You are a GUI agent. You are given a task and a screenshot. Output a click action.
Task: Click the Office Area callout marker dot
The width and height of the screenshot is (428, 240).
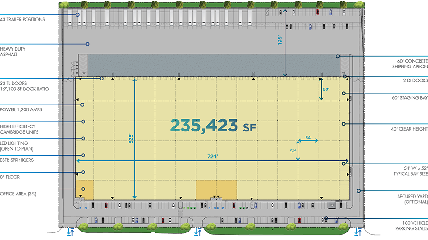pos(83,189)
